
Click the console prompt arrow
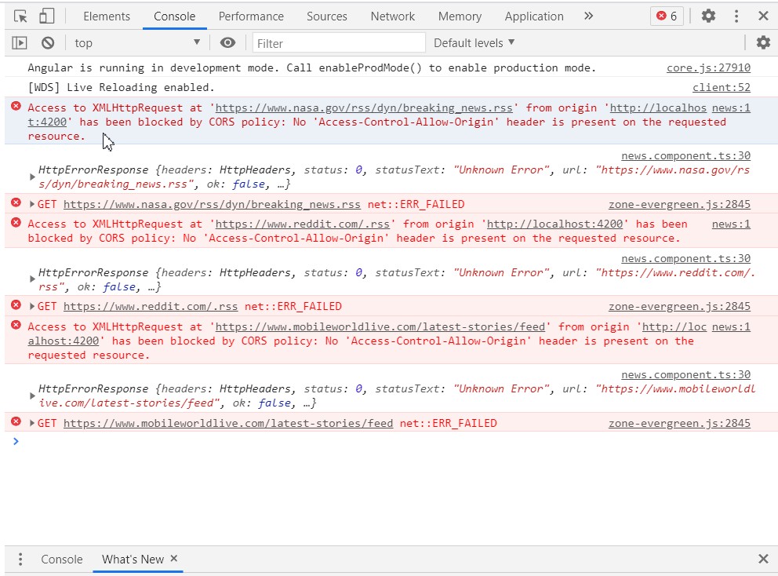click(16, 441)
